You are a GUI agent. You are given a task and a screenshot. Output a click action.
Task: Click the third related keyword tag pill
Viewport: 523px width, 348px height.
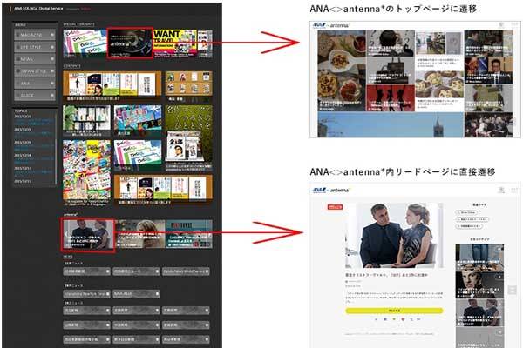coord(469,226)
